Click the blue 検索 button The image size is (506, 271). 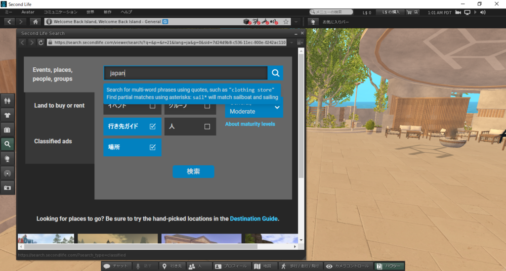[193, 172]
